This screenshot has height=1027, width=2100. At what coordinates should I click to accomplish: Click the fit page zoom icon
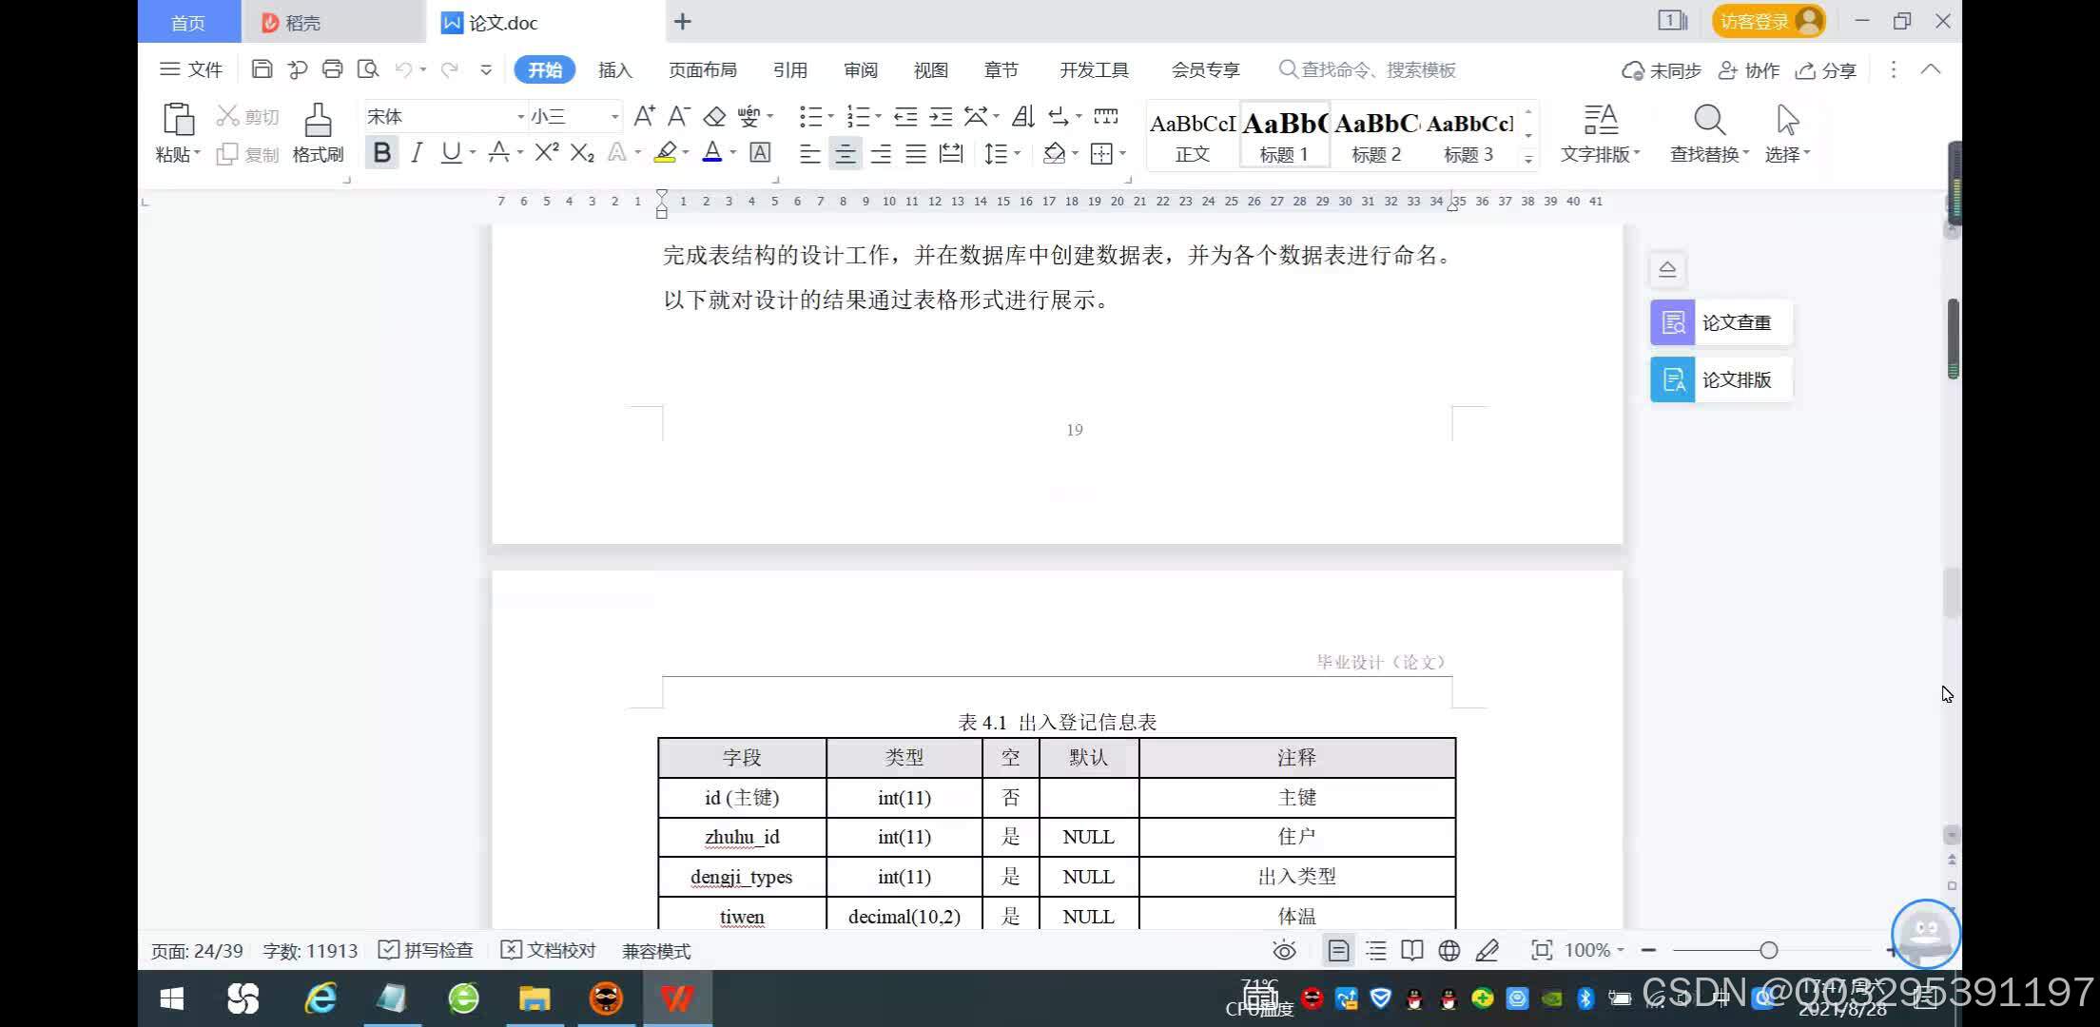(x=1542, y=950)
